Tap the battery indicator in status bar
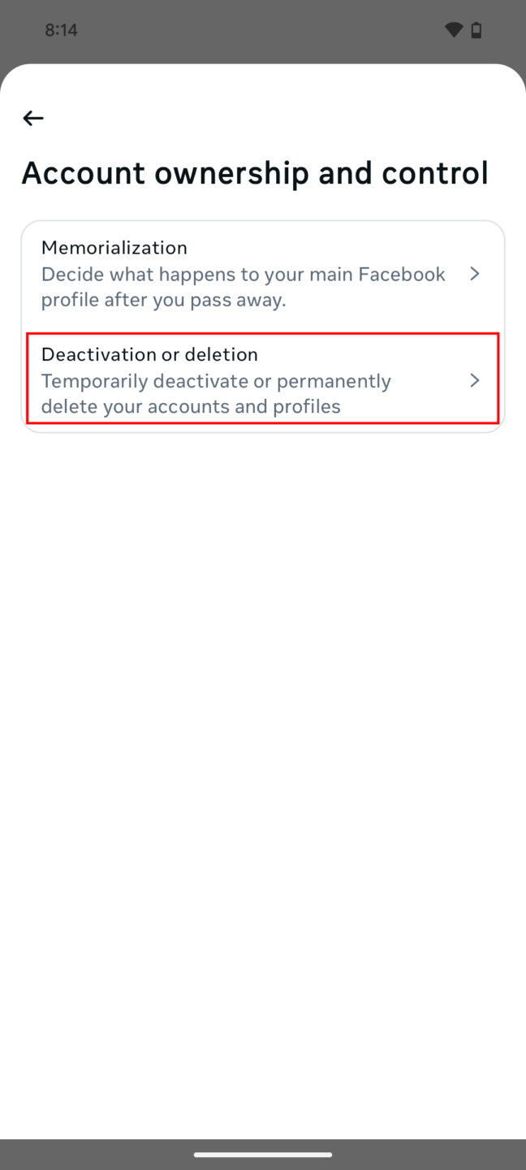 pyautogui.click(x=476, y=29)
